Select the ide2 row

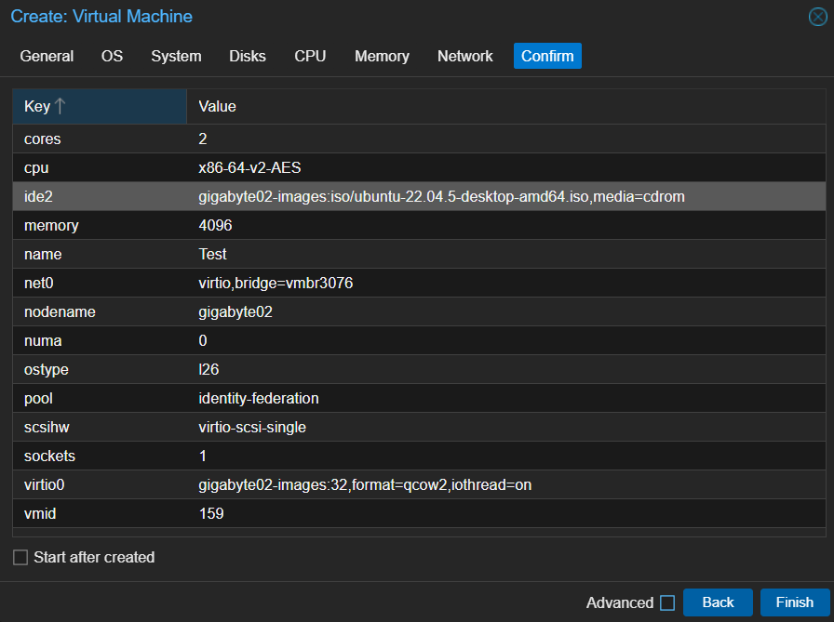click(419, 196)
